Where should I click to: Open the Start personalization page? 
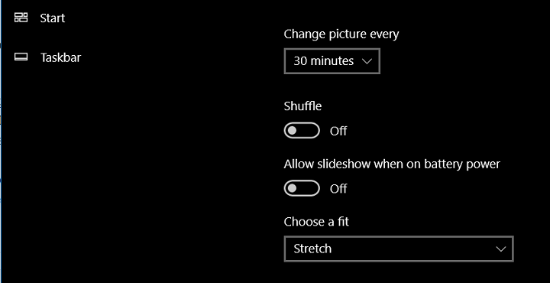[x=52, y=18]
